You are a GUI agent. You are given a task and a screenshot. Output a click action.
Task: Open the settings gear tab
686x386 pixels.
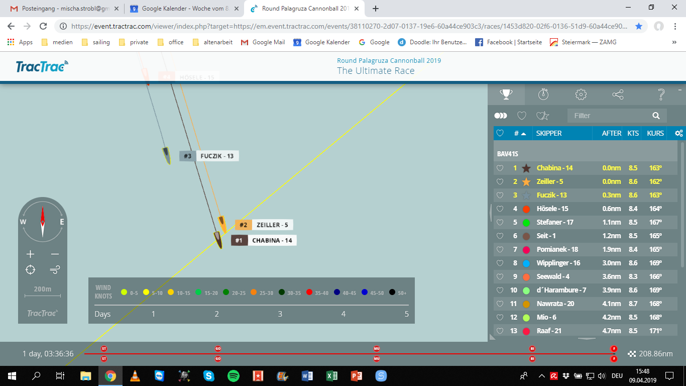pyautogui.click(x=581, y=94)
